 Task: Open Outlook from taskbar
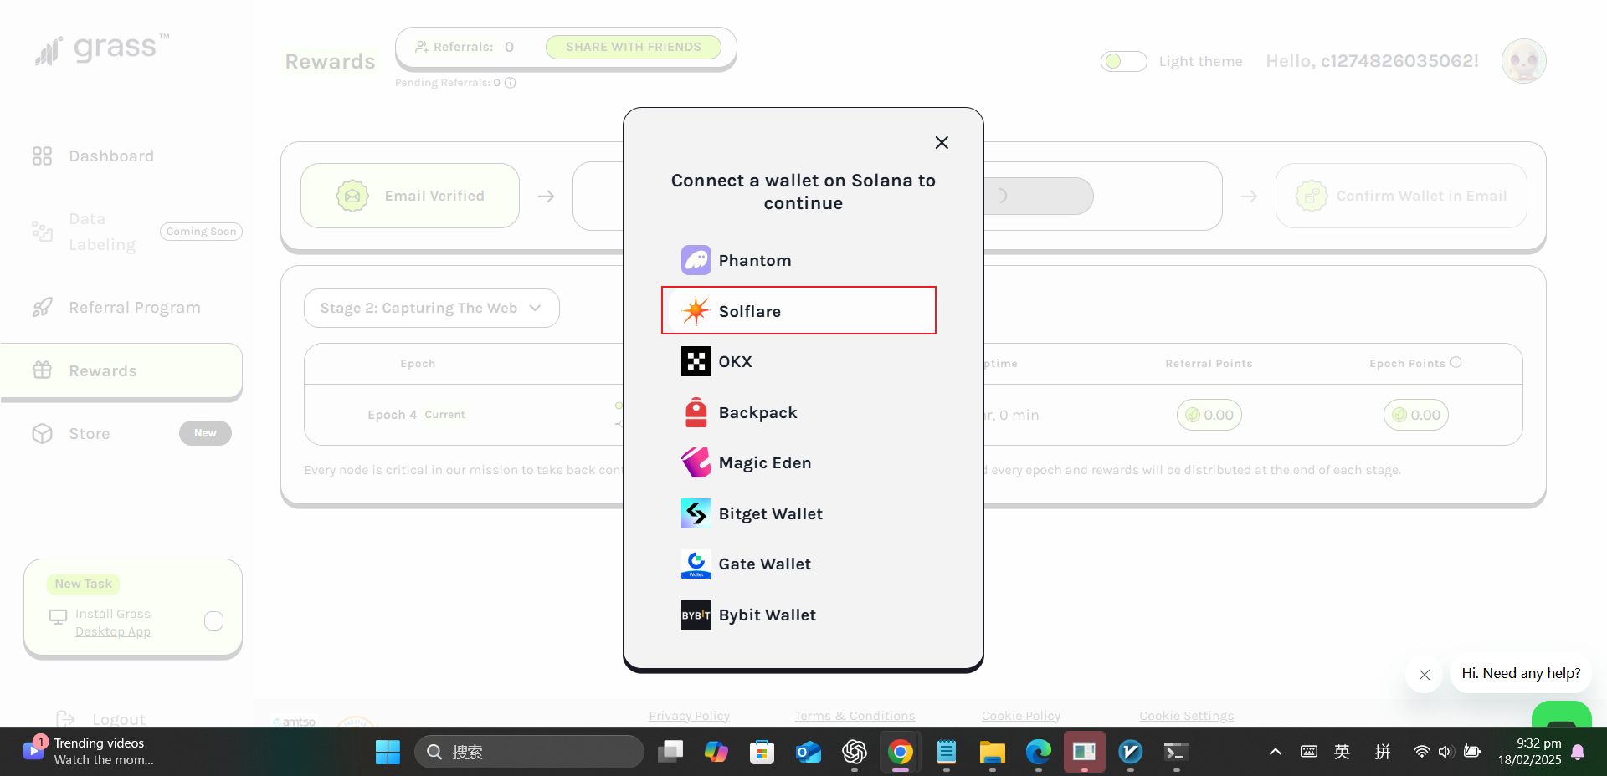pyautogui.click(x=809, y=752)
